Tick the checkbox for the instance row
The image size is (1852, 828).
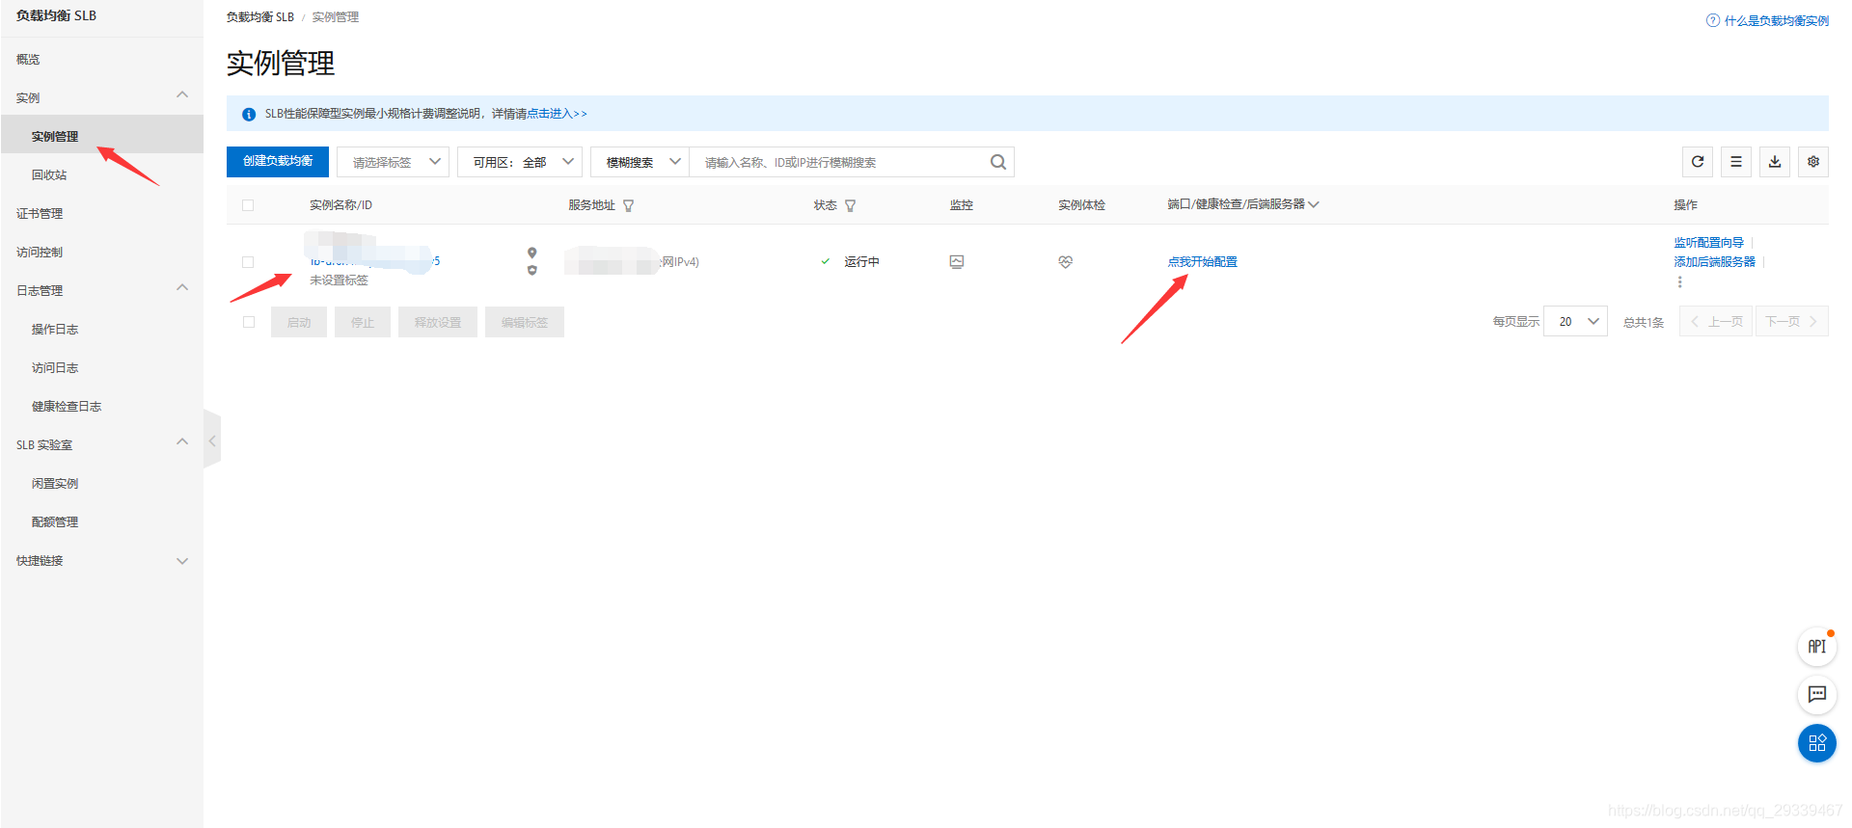248,262
